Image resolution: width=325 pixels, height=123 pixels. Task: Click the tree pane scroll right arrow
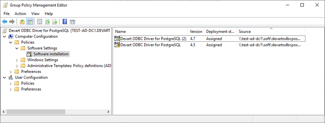click(x=108, y=112)
